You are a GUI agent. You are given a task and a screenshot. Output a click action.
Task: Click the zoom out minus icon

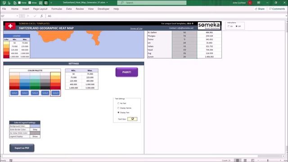[258, 160]
